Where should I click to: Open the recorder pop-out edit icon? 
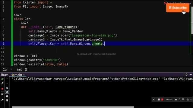point(188,100)
